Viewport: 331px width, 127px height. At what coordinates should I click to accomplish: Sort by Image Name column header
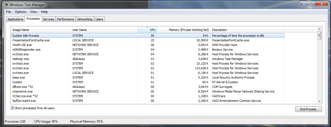pyautogui.click(x=41, y=30)
